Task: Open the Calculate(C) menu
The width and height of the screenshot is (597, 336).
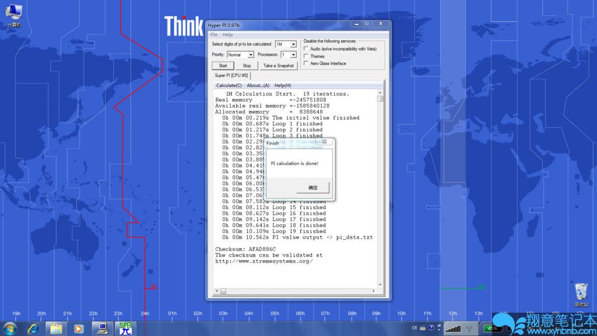Action: click(x=229, y=85)
